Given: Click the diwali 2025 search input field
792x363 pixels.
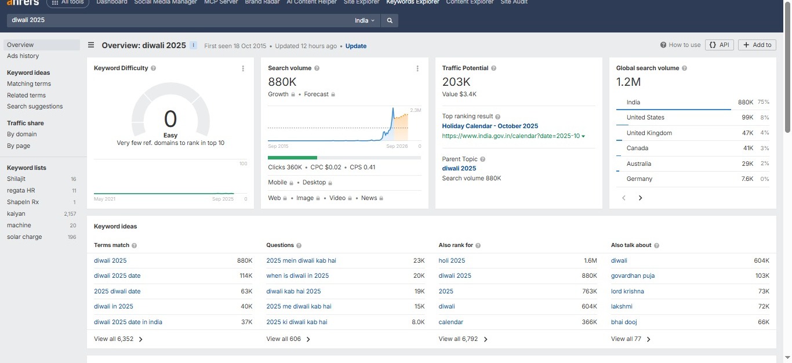Looking at the screenshot, I should pyautogui.click(x=174, y=20).
